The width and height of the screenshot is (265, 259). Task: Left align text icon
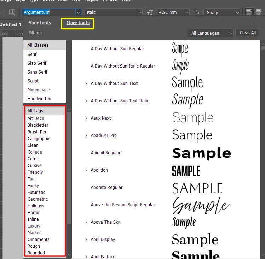click(x=249, y=12)
